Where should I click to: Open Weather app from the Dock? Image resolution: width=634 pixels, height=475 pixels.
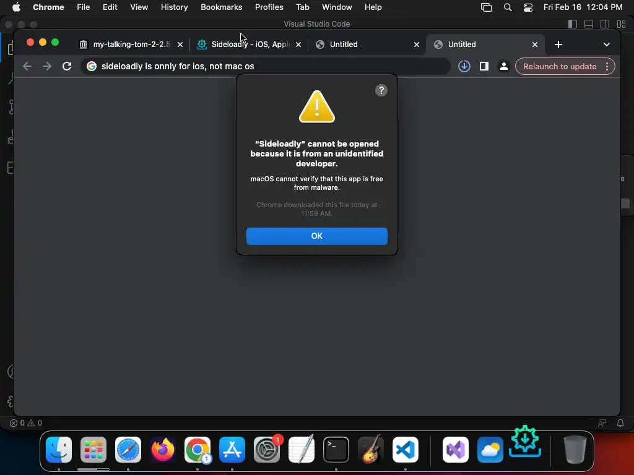click(x=490, y=450)
